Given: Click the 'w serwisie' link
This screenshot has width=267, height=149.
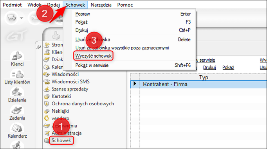Looking at the screenshot, I should (x=206, y=60).
